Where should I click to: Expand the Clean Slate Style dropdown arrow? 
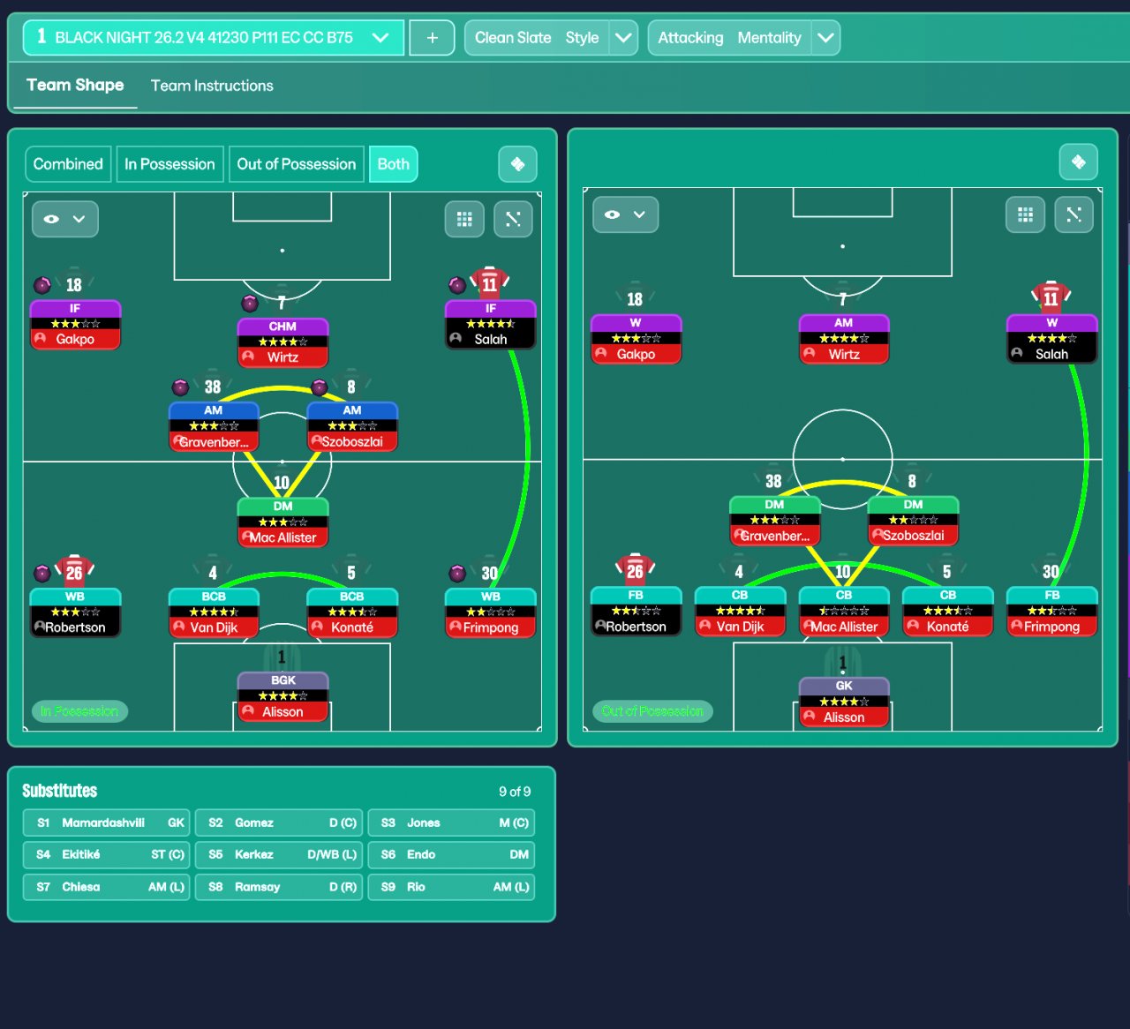point(624,38)
